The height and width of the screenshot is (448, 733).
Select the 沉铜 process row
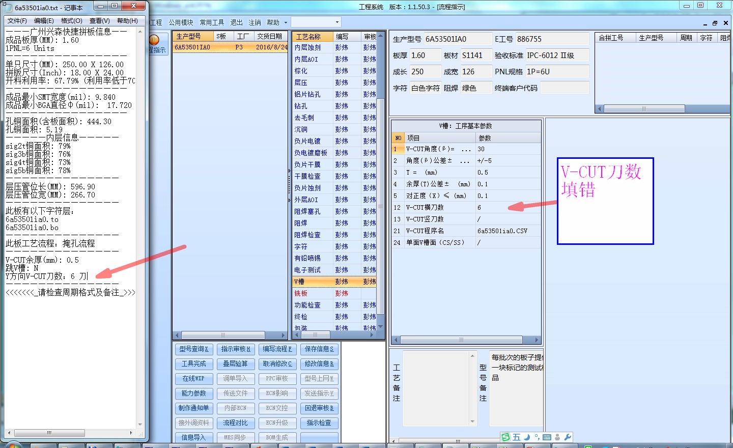(334, 129)
